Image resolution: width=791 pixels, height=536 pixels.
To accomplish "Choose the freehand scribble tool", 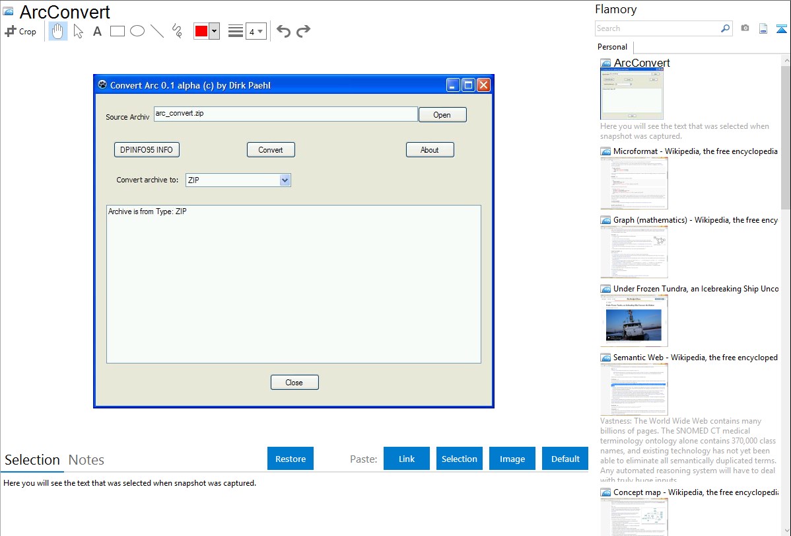I will pyautogui.click(x=176, y=31).
